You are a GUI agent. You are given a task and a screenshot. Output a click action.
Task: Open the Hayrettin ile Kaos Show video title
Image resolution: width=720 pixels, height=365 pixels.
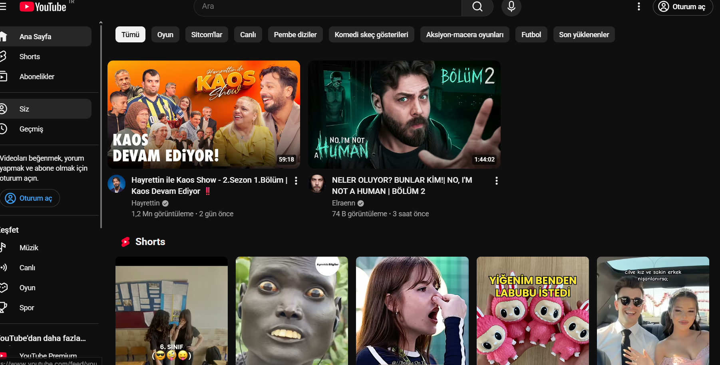pyautogui.click(x=210, y=185)
